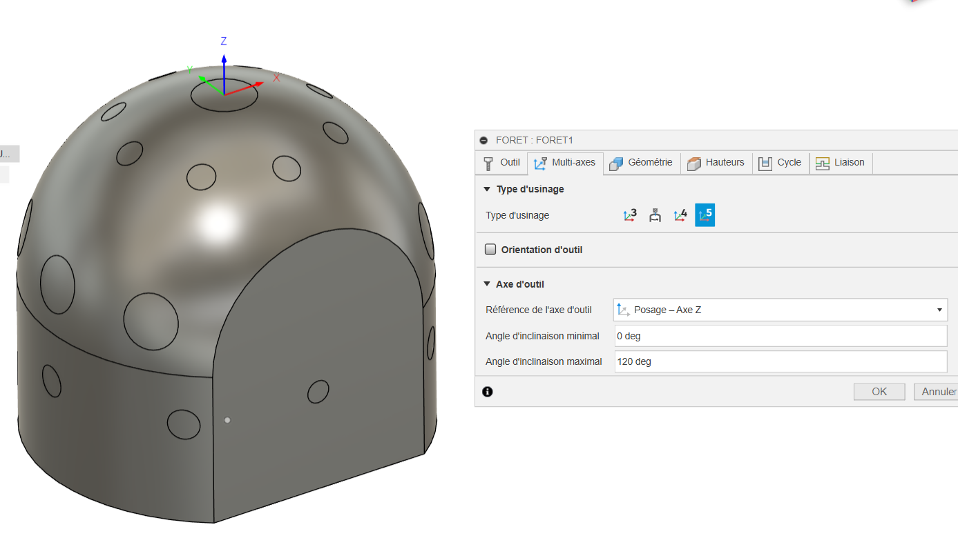This screenshot has height=549, width=958.
Task: Switch to the Liaison tab
Action: coord(841,163)
